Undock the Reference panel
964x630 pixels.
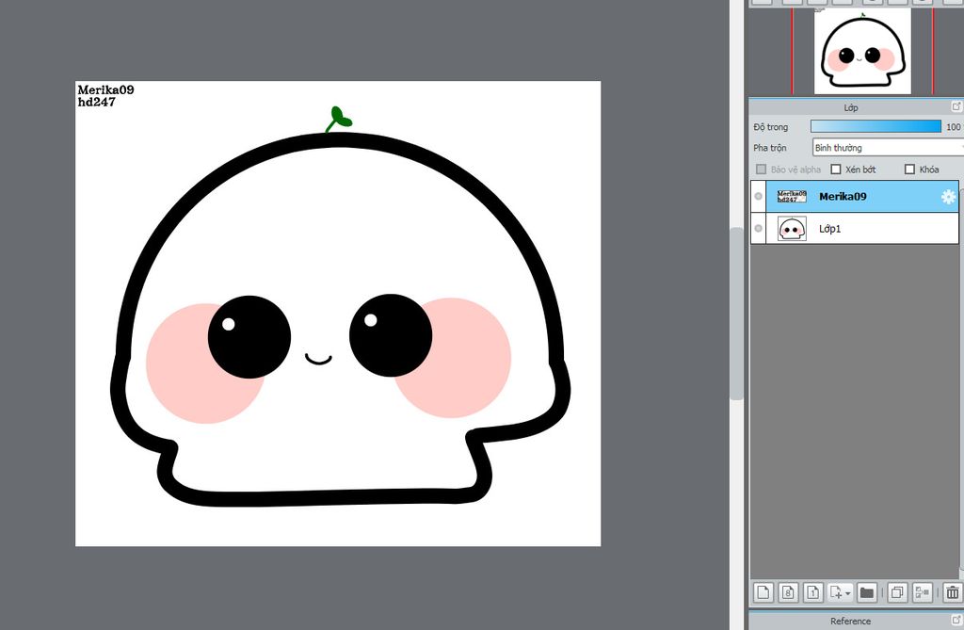click(x=956, y=620)
